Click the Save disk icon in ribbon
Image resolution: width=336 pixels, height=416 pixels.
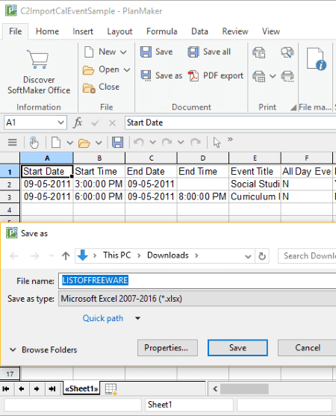tap(146, 52)
